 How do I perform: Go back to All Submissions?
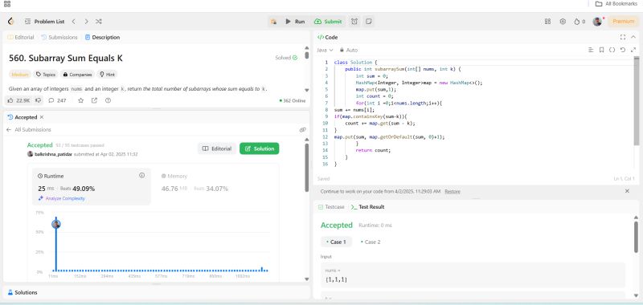click(x=29, y=130)
